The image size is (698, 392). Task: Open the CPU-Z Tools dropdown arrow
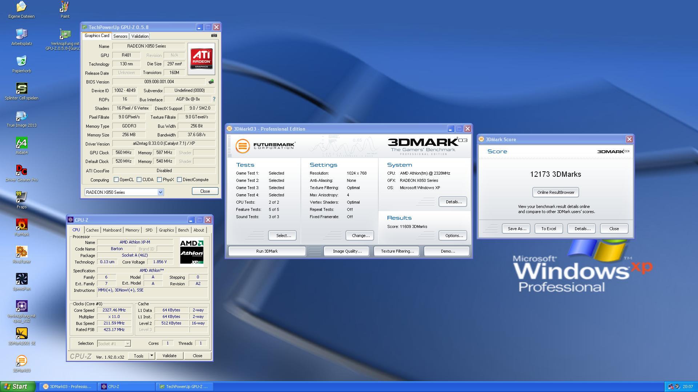pos(152,356)
